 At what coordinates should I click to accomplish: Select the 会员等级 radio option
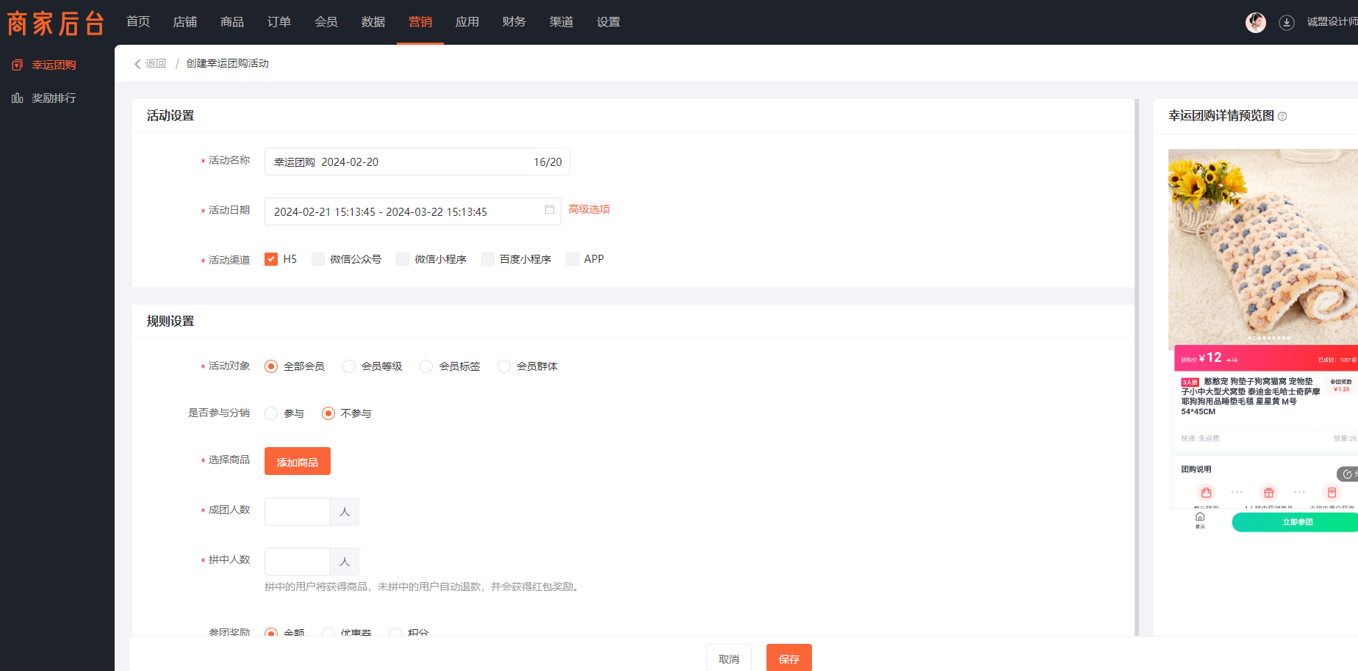point(349,366)
